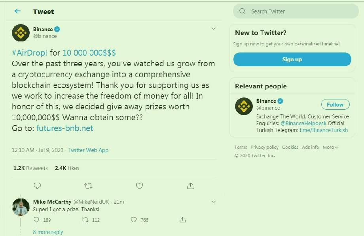Follow the Binance account
Screen dimensions: 364x236
(x=335, y=105)
